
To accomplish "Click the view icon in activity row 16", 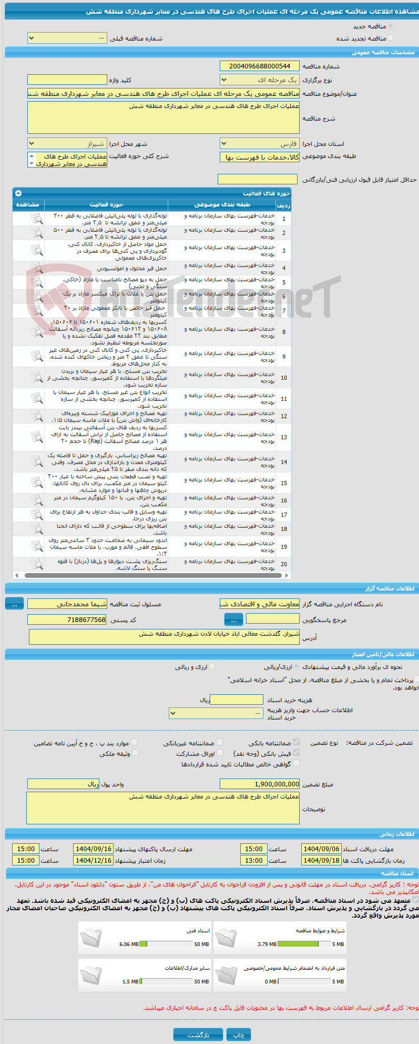I will coord(37,500).
